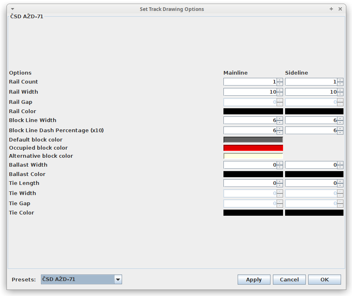This screenshot has height=296, width=352.
Task: Decrement the Sideline Rail Width spinner
Action: pyautogui.click(x=340, y=93)
